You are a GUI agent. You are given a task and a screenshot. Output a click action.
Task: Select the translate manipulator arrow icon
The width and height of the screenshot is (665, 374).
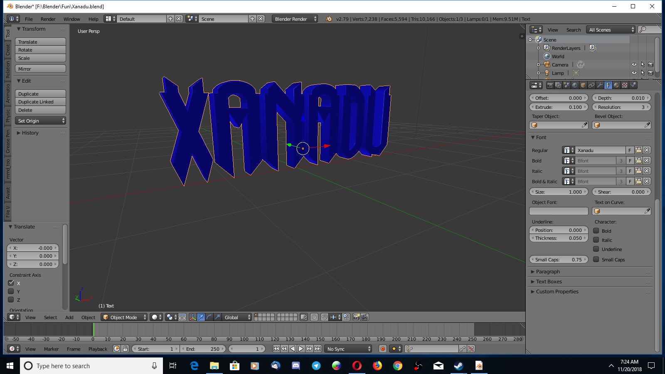[x=201, y=317]
